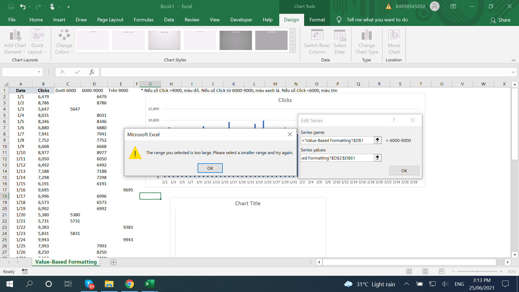Image resolution: width=519 pixels, height=292 pixels.
Task: Switch to Page Layout view in status bar
Action: click(425, 271)
